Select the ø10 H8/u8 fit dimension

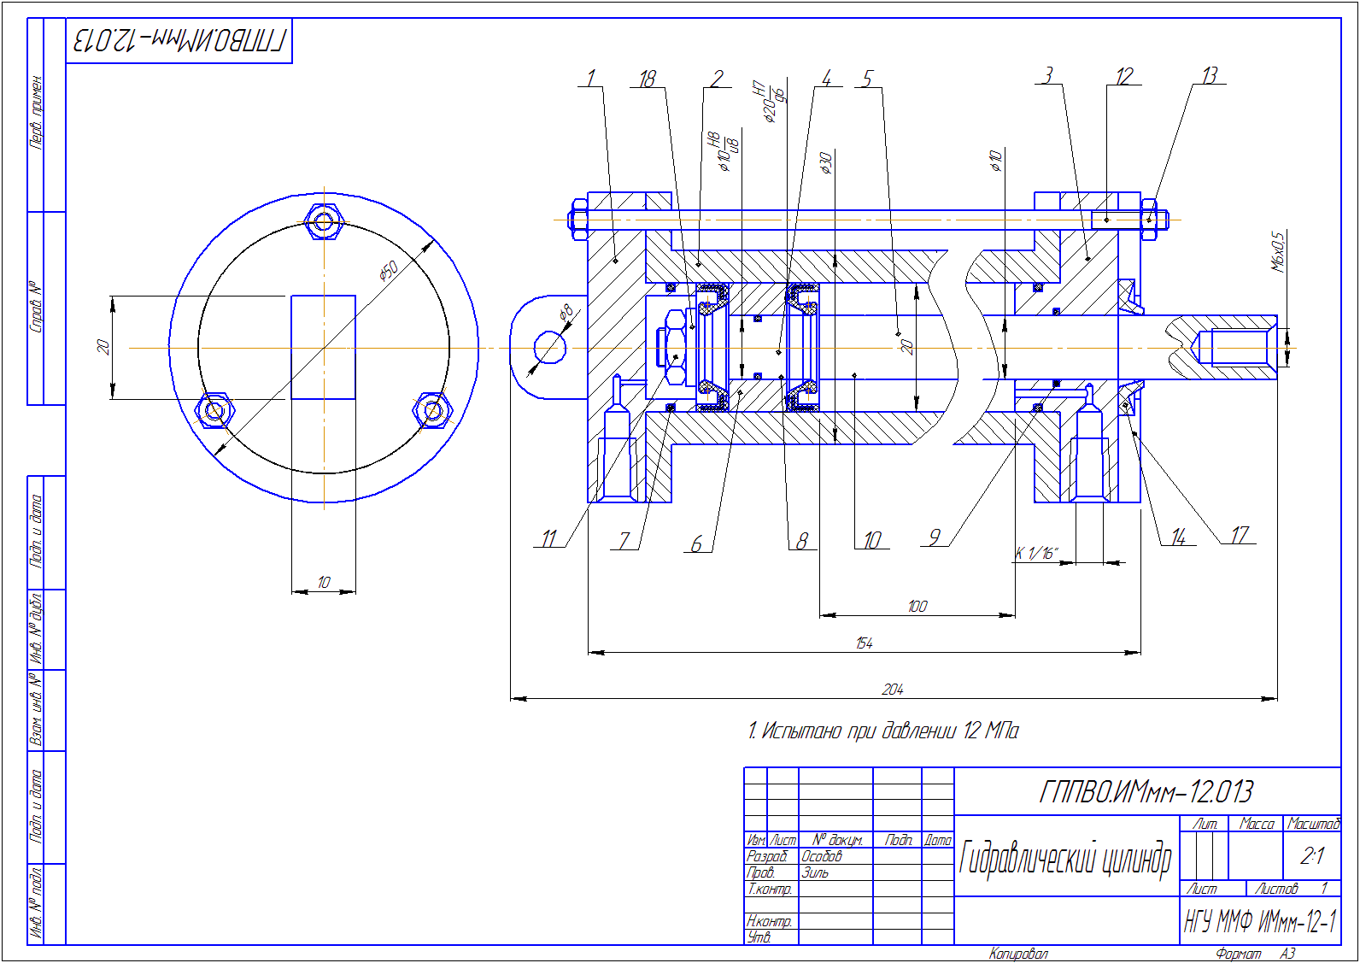[726, 152]
